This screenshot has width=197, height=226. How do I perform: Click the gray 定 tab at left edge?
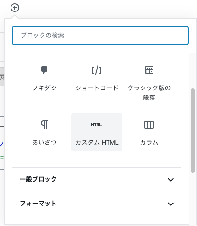click(x=2, y=76)
